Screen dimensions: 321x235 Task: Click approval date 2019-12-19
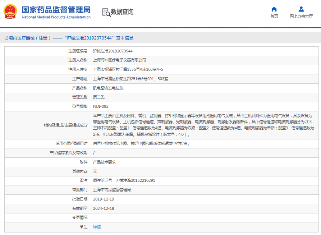(104, 199)
